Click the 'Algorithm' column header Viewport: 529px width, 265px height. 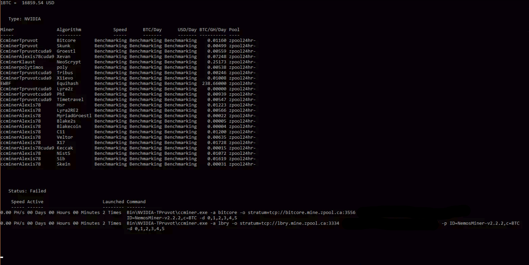[69, 30]
